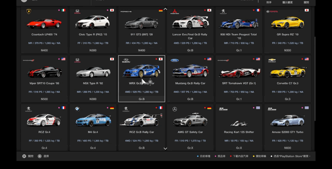This screenshot has height=169, width=332.
Task: Click 'N600' class label under Amuse S2000
Action: [287, 148]
